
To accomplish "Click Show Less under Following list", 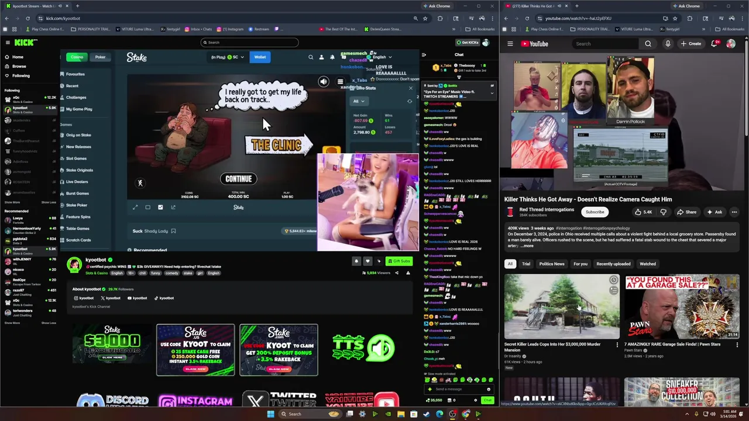I will click(49, 202).
